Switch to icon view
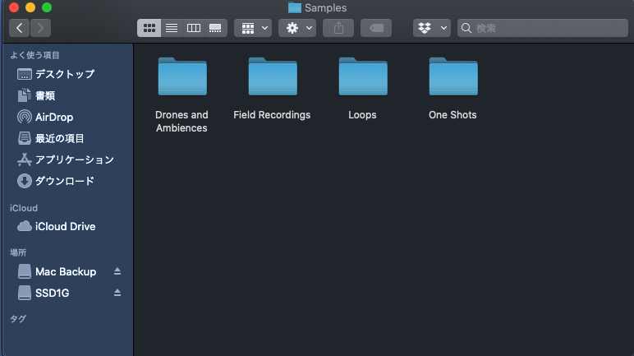This screenshot has height=356, width=634. pyautogui.click(x=149, y=28)
